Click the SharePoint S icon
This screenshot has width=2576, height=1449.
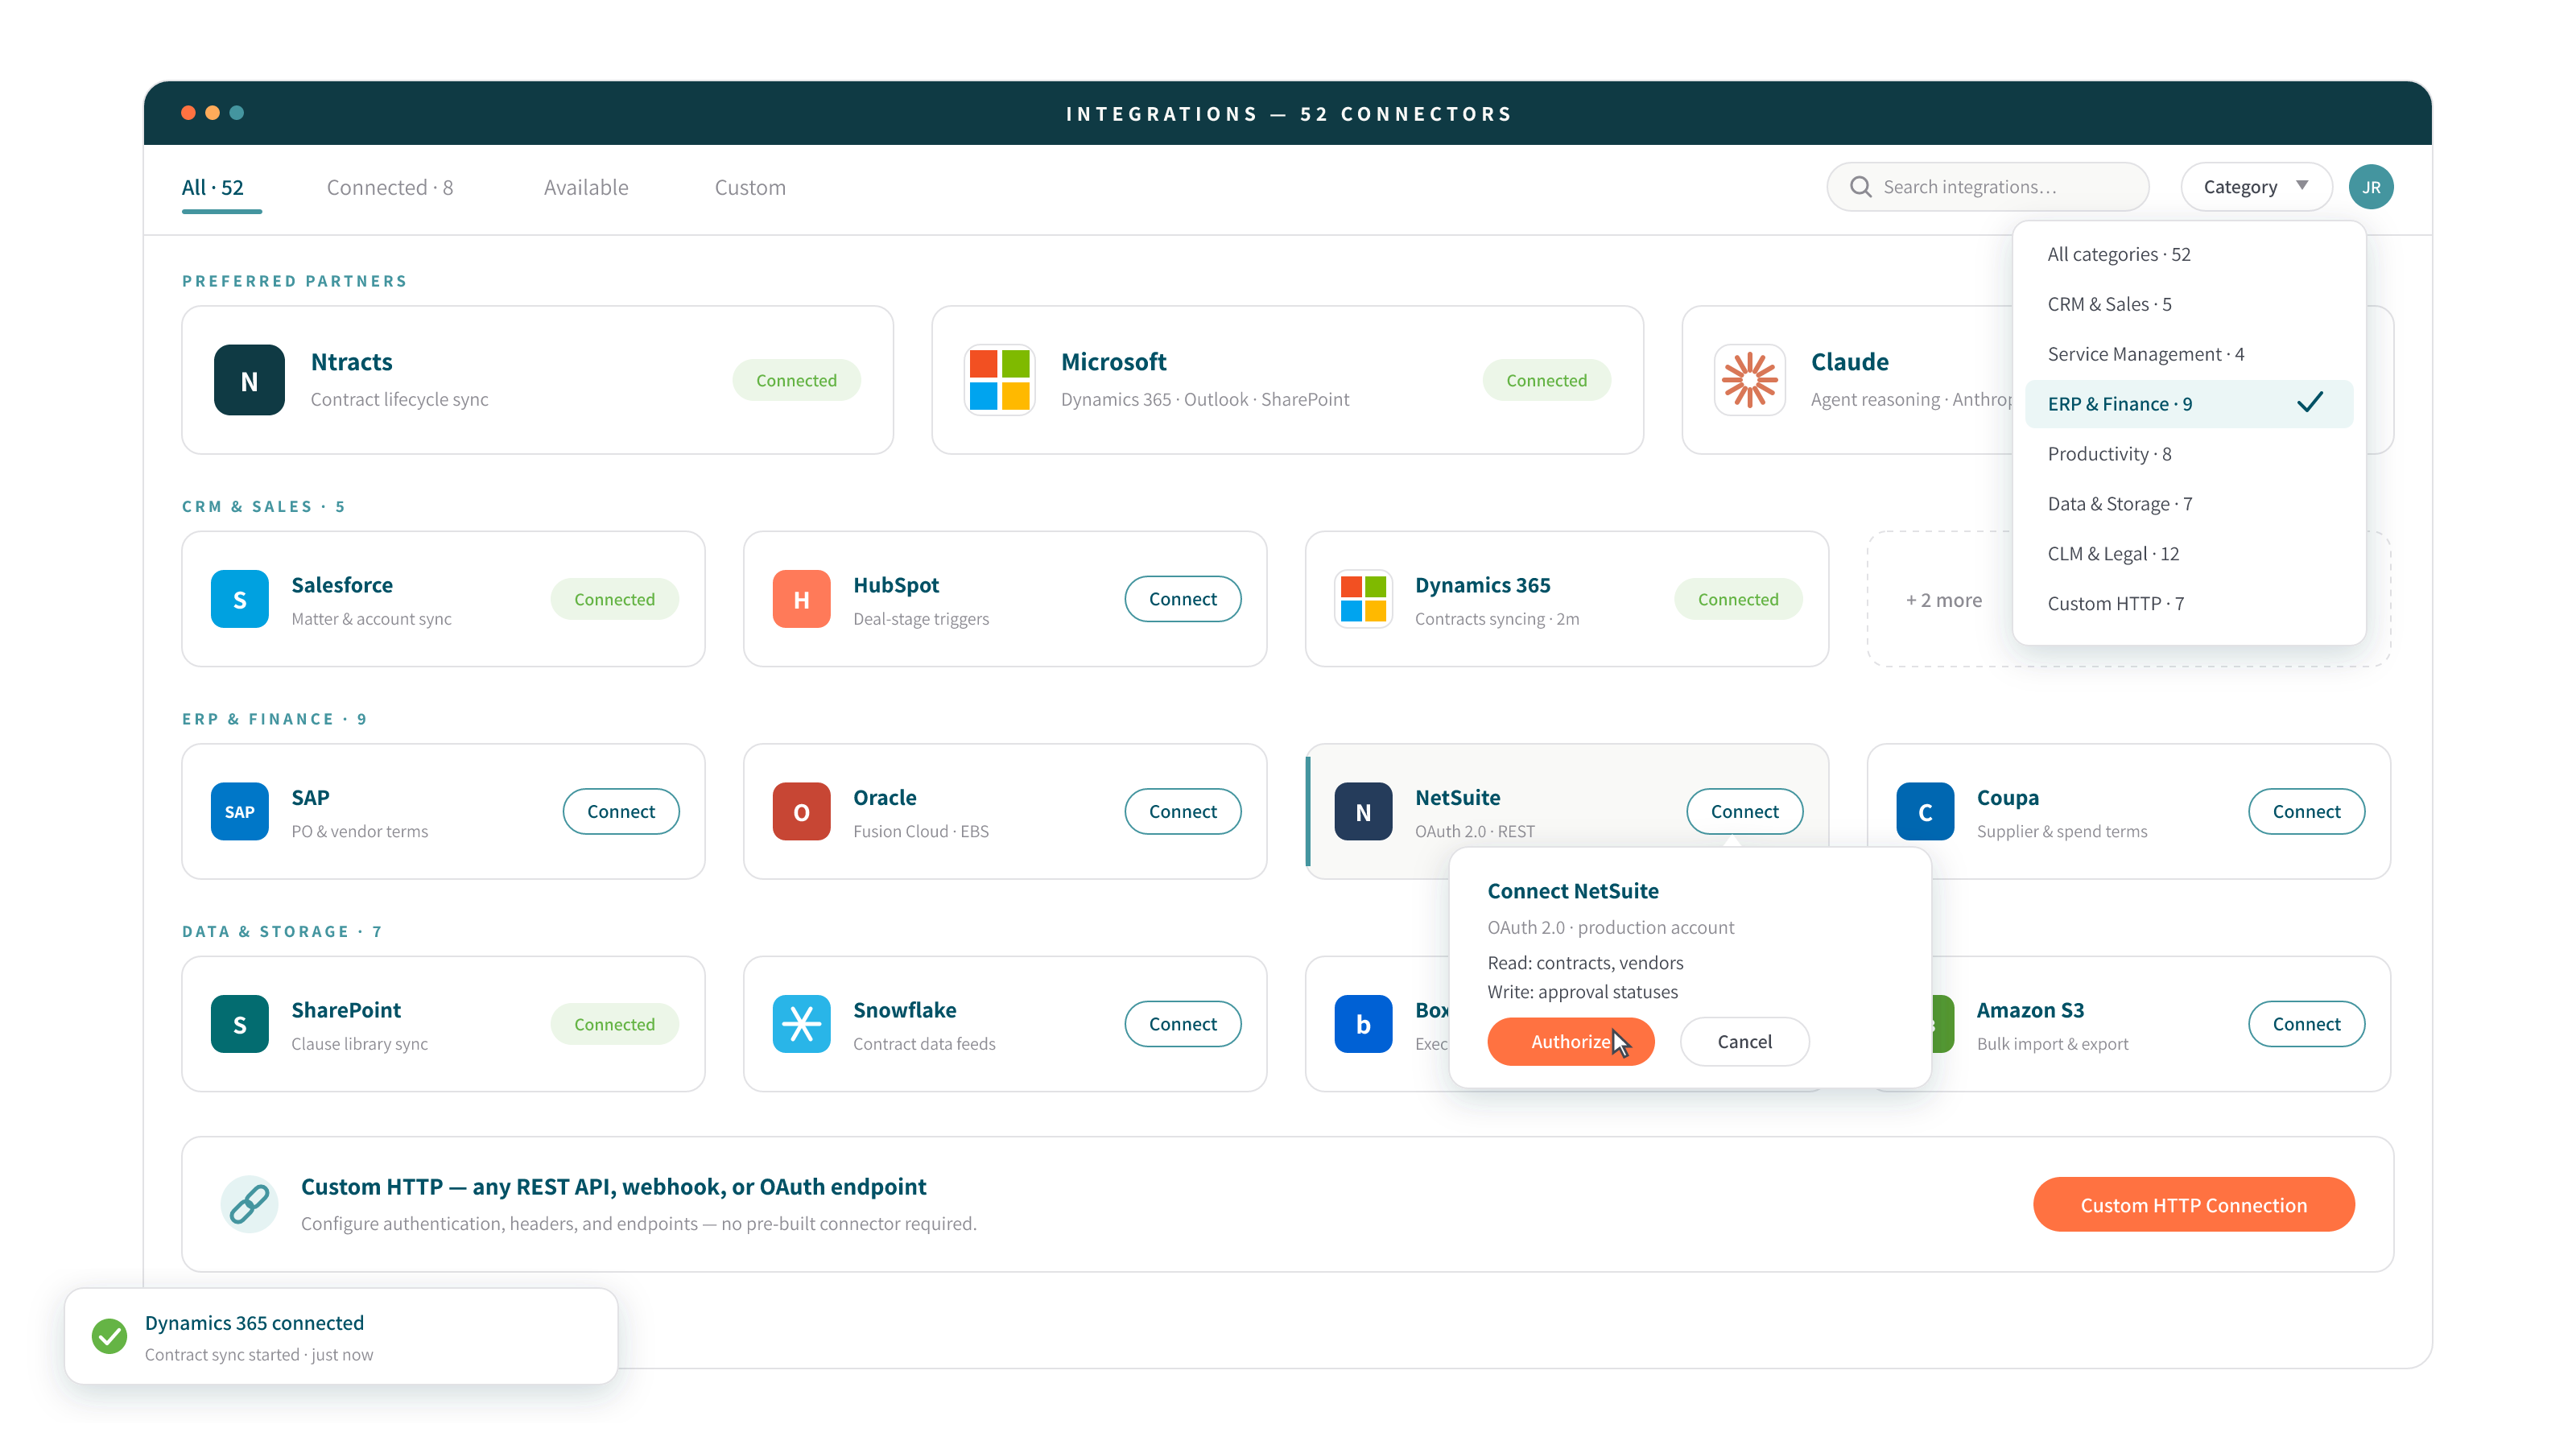click(240, 1024)
